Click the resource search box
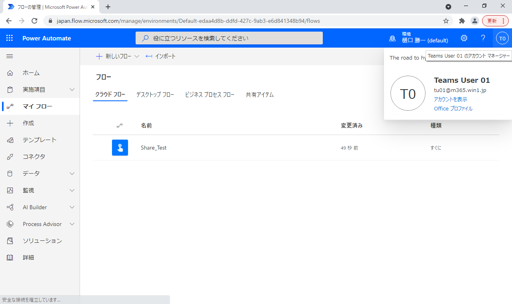 pyautogui.click(x=229, y=38)
